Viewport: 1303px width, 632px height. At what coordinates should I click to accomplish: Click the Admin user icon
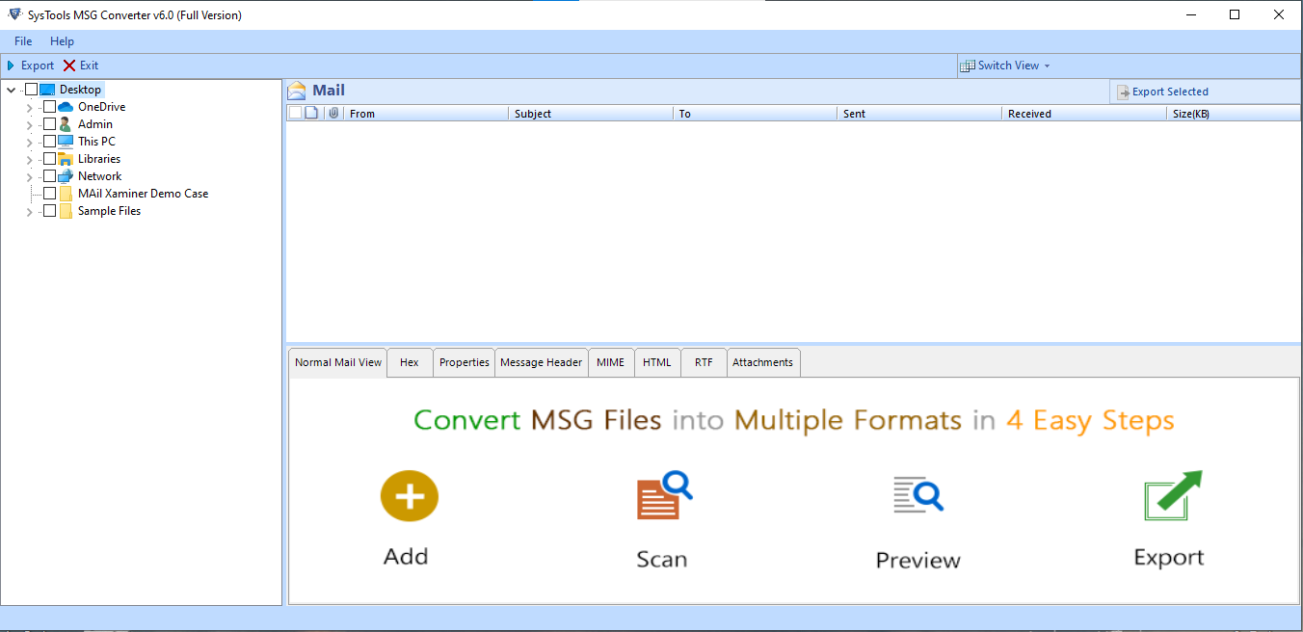click(x=66, y=124)
